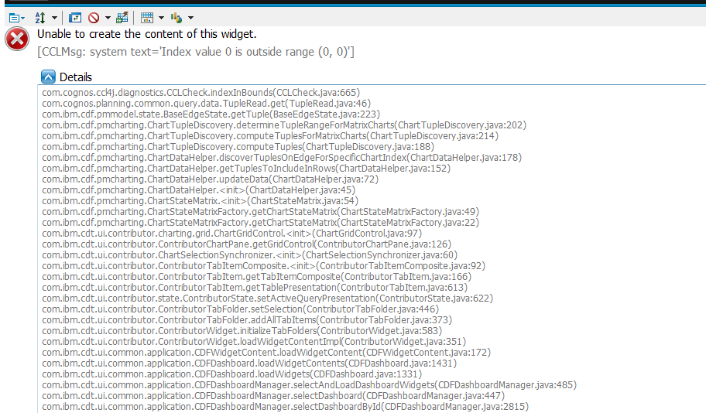Click the red suppress zeros icon
This screenshot has height=413, width=706.
(x=94, y=18)
